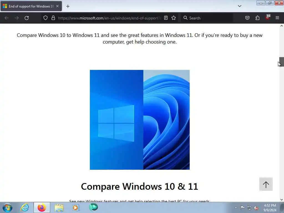Open the Windows Start orb
This screenshot has height=213, width=284.
pos(7,207)
